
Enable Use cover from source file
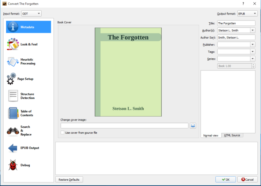pyautogui.click(x=63, y=133)
